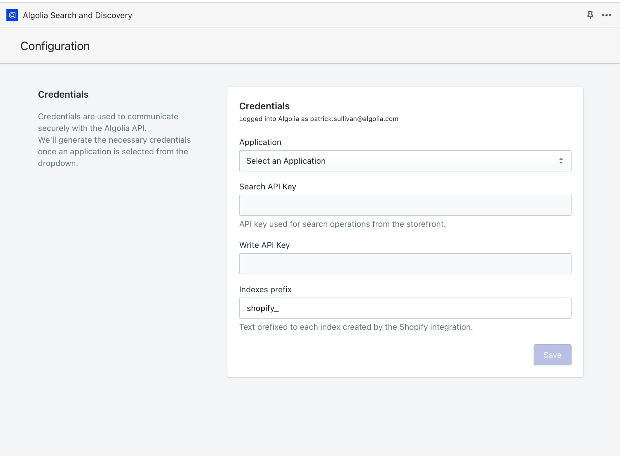Click the dropdown chevron on Application selector
This screenshot has height=456, width=620.
tap(561, 161)
